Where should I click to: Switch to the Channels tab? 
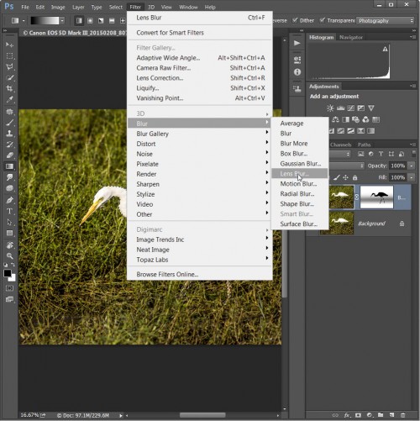340,145
